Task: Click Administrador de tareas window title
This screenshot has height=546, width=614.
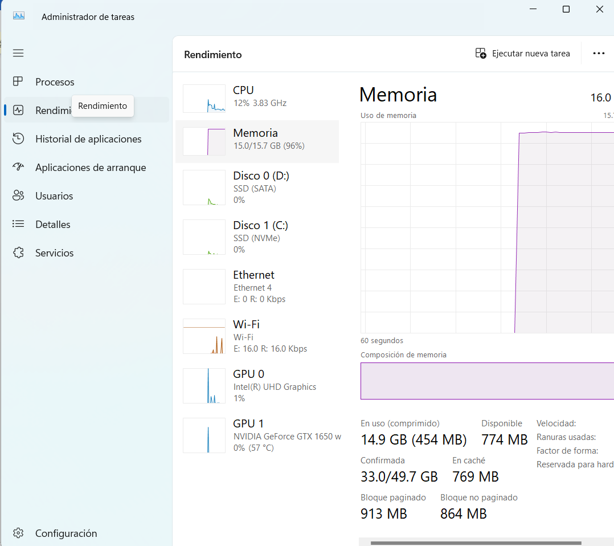Action: (x=88, y=17)
